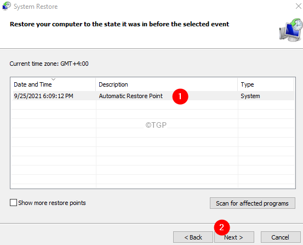
Task: Cancel the System Restore wizard
Action: 281,237
